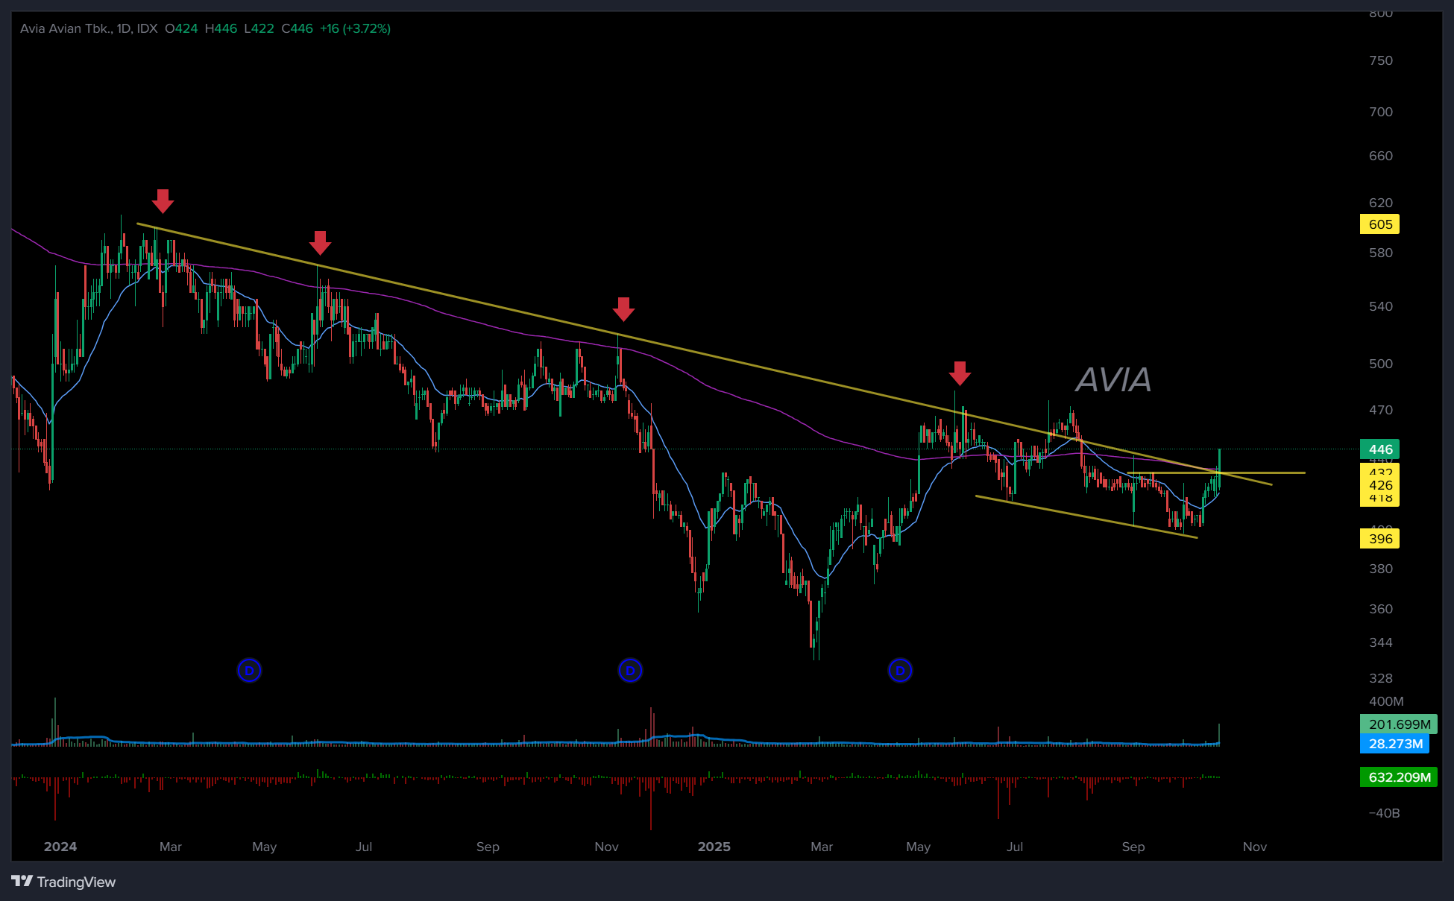Open the dividend marker below November 2024

pyautogui.click(x=630, y=671)
